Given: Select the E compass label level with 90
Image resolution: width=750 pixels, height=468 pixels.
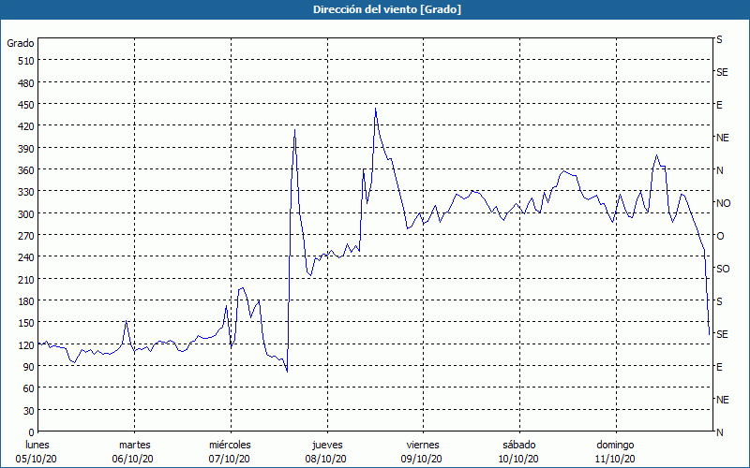Looking at the screenshot, I should pos(719,367).
